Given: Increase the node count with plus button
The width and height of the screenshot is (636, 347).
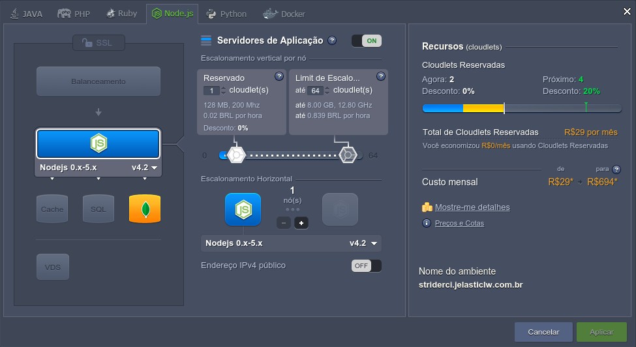Looking at the screenshot, I should tap(301, 222).
